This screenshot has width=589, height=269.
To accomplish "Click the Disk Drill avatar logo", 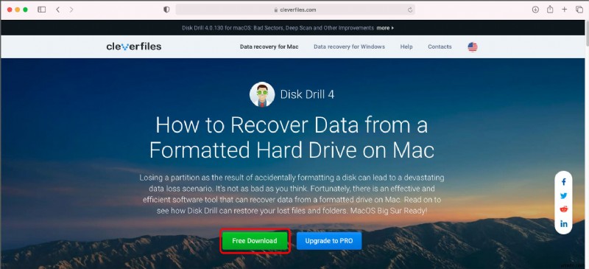I will point(262,94).
